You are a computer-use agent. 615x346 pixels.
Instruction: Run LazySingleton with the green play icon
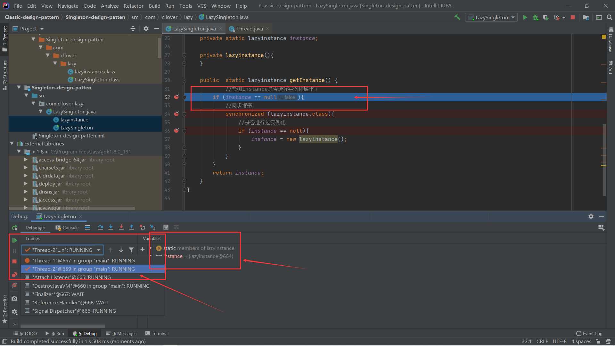525,17
